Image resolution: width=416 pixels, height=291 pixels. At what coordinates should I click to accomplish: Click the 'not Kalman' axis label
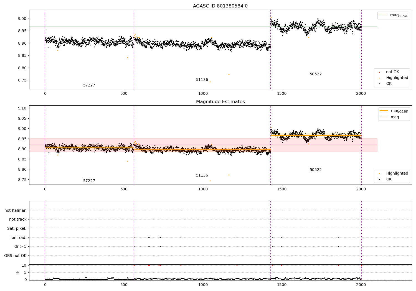(x=16, y=211)
